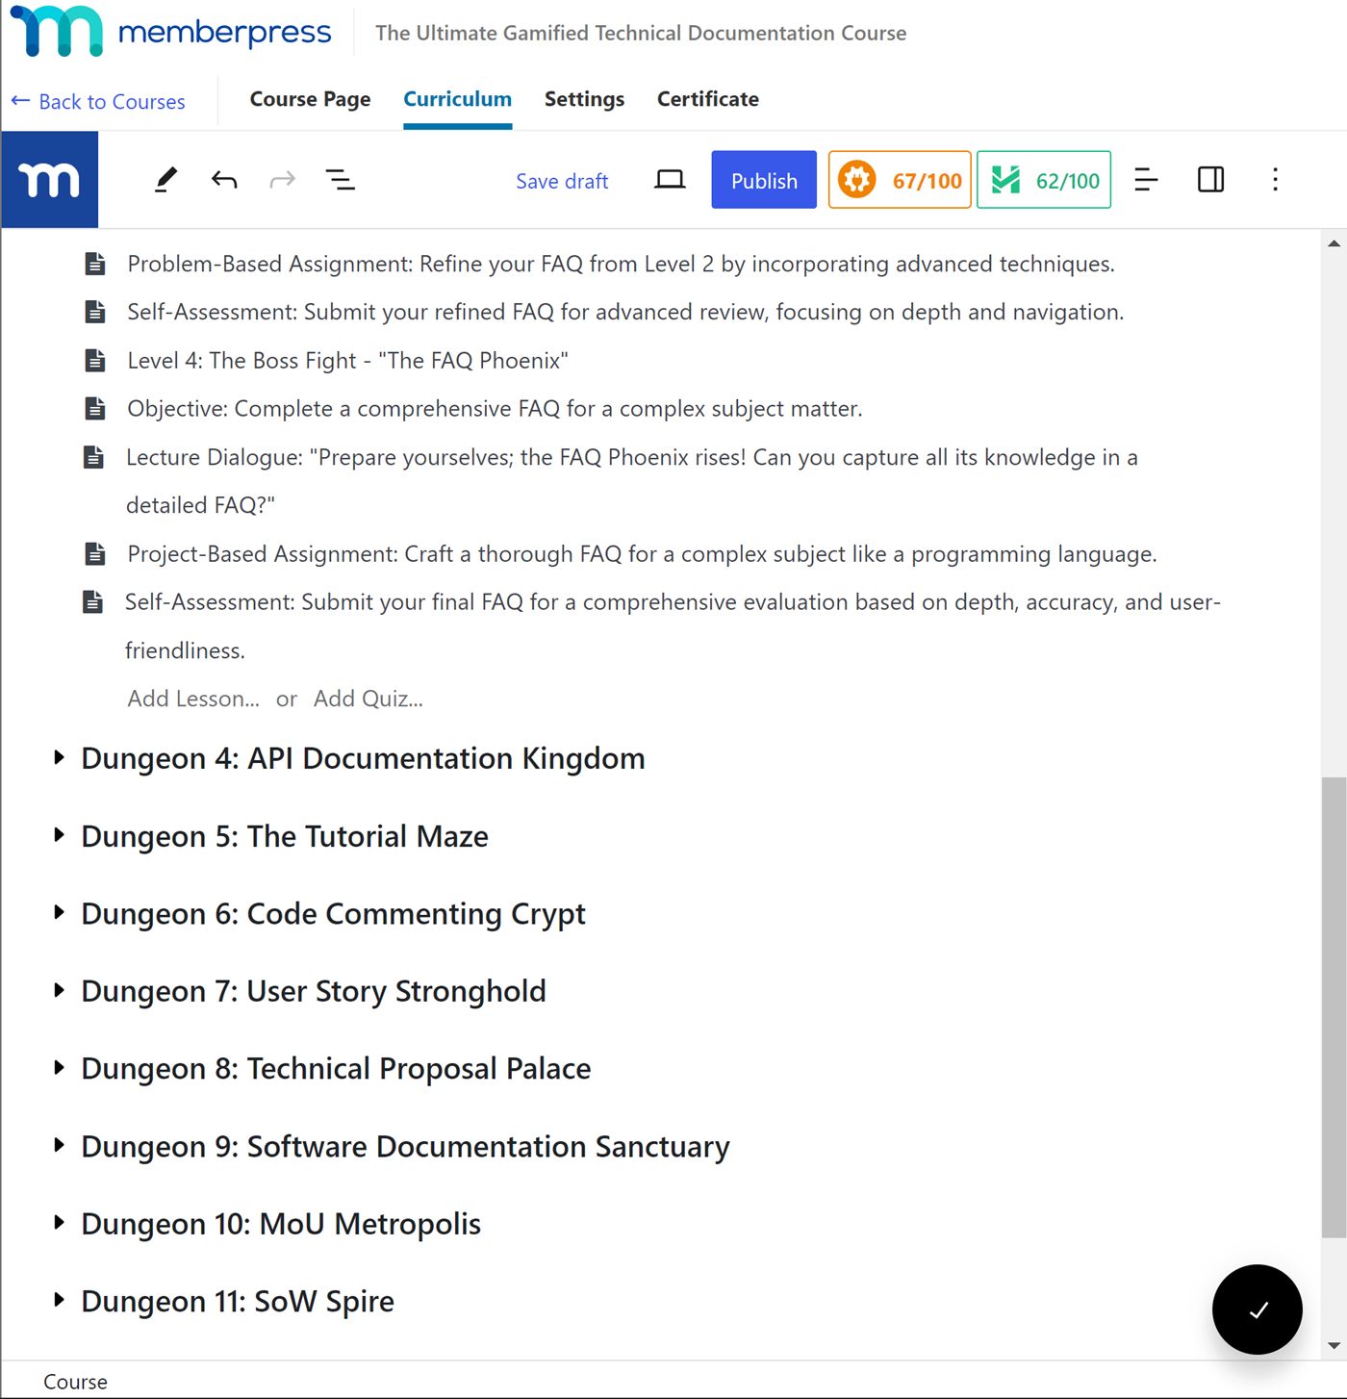Open the Settings tab
Image resolution: width=1347 pixels, height=1399 pixels.
[584, 99]
